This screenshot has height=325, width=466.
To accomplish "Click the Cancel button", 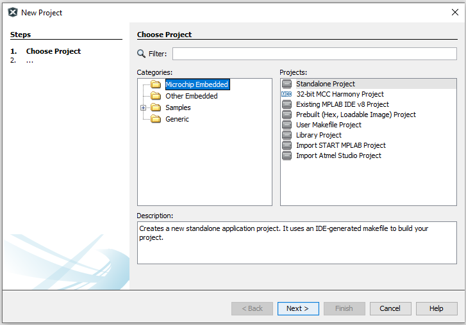I will click(390, 309).
